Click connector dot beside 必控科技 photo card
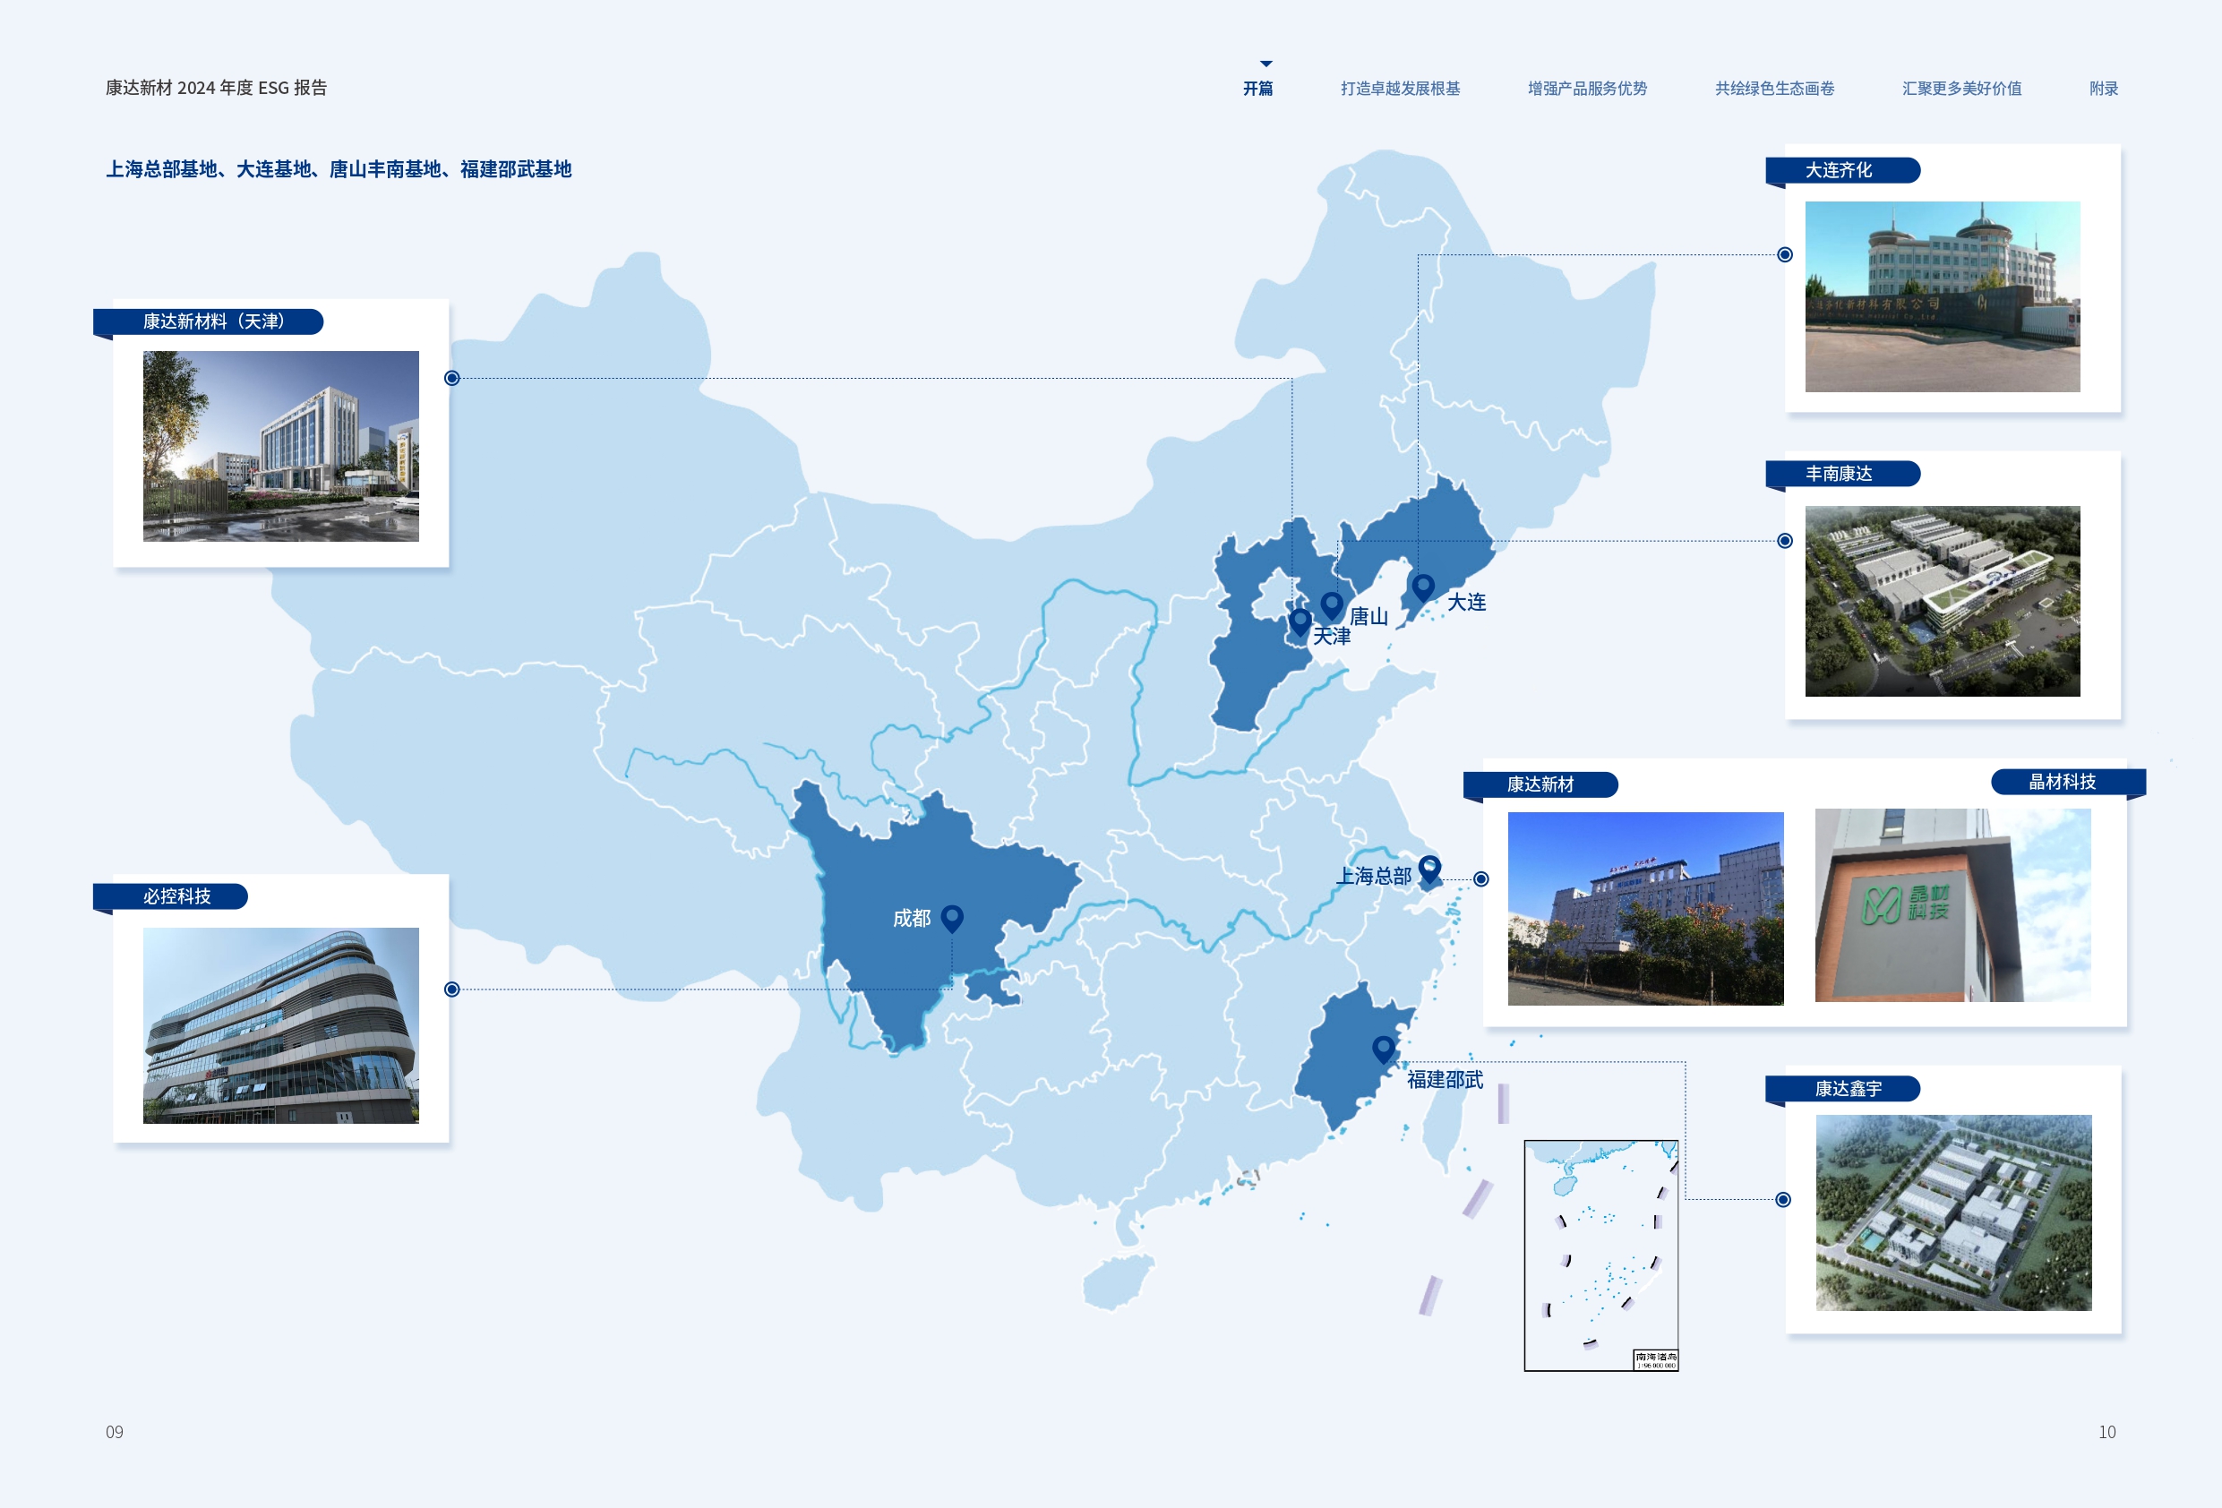The image size is (2222, 1508). [452, 990]
